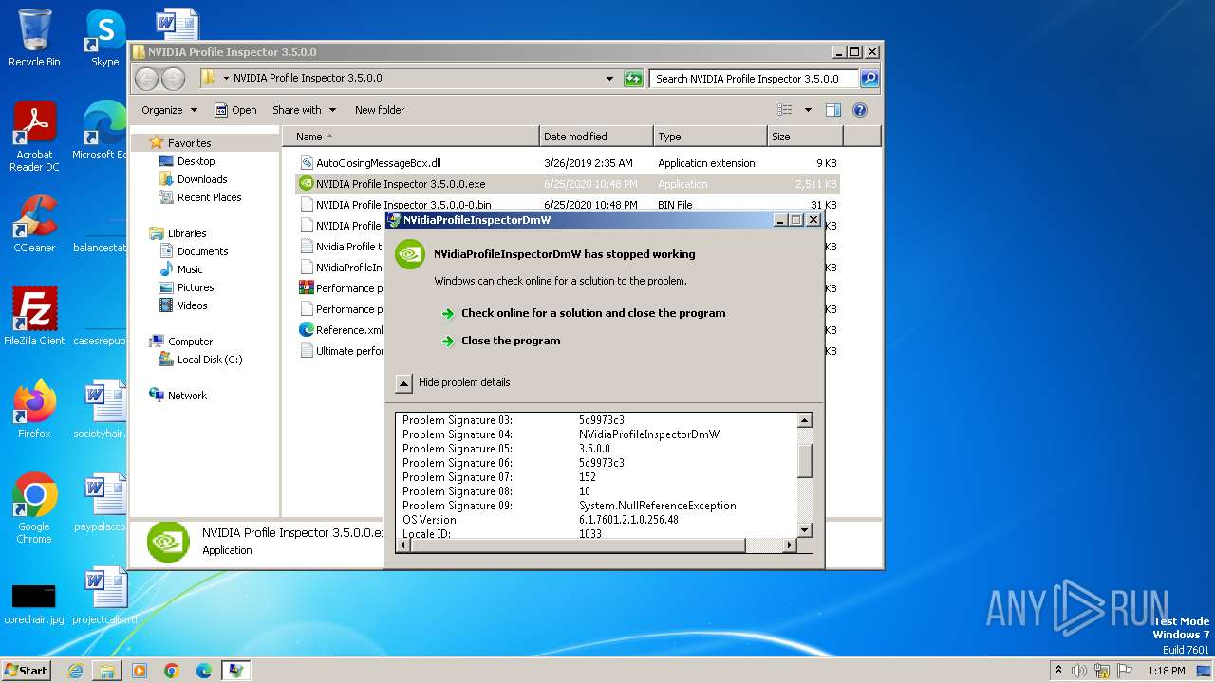Click Explorer back navigation arrow
Image resolution: width=1215 pixels, height=683 pixels.
[147, 79]
